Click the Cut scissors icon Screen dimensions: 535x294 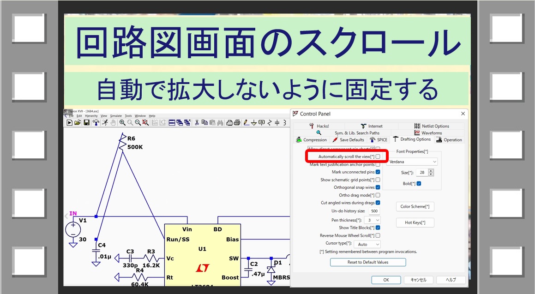(x=197, y=123)
